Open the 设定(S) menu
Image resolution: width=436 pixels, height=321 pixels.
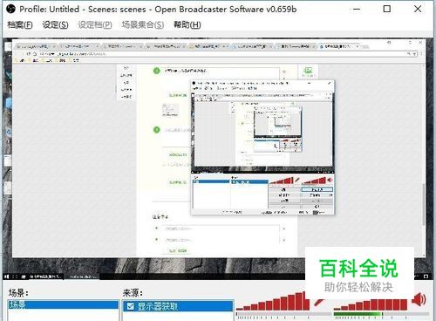click(55, 25)
